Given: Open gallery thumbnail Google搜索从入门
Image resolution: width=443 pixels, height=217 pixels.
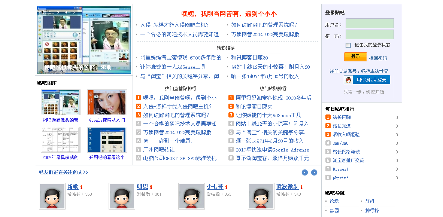Looking at the screenshot, I should (x=107, y=102).
